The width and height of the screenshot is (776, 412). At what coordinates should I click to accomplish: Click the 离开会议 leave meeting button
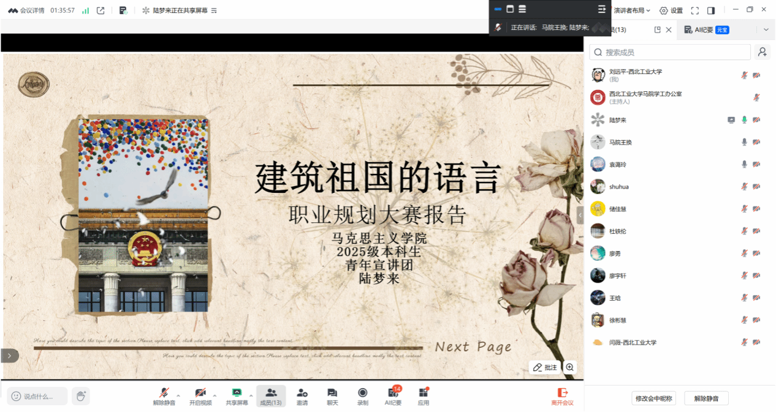pos(562,395)
